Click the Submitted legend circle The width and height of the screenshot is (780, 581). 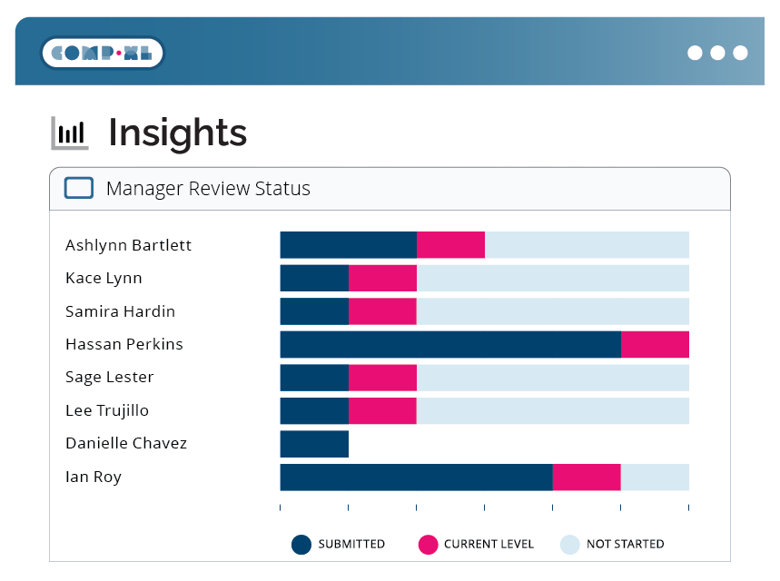click(301, 544)
